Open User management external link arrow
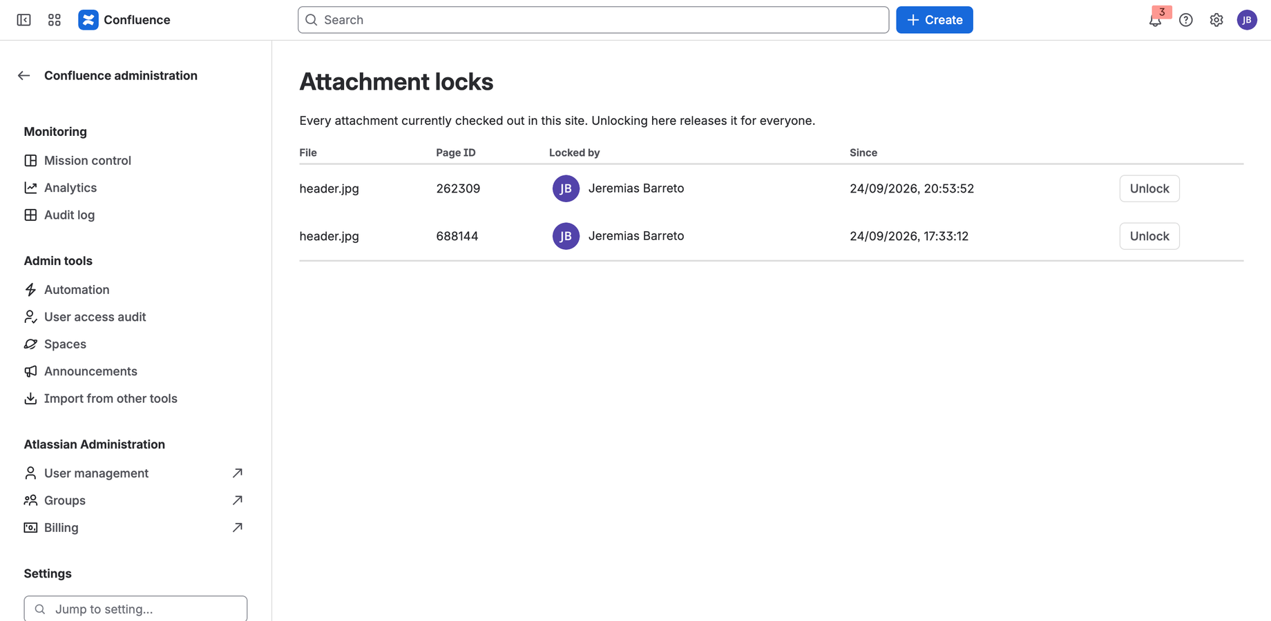 click(x=238, y=473)
